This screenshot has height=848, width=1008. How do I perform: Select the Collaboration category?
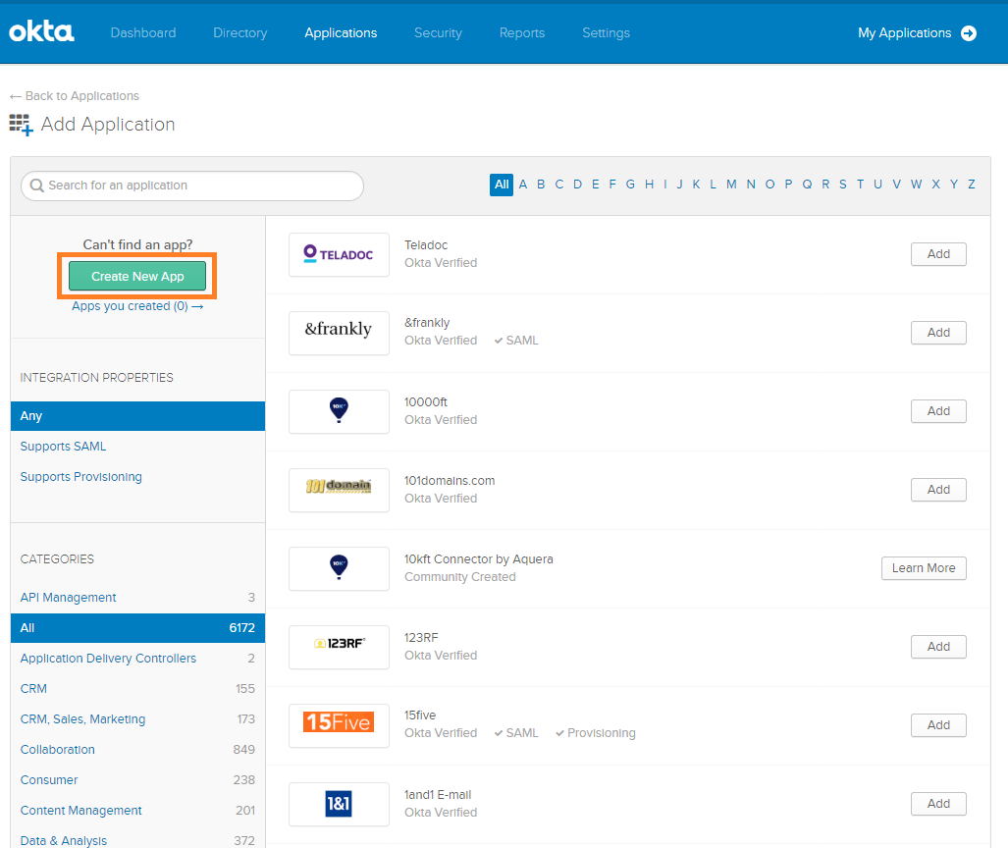point(58,750)
